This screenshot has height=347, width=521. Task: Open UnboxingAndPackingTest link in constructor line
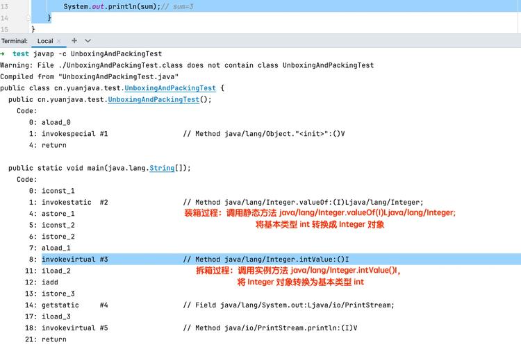pos(154,100)
